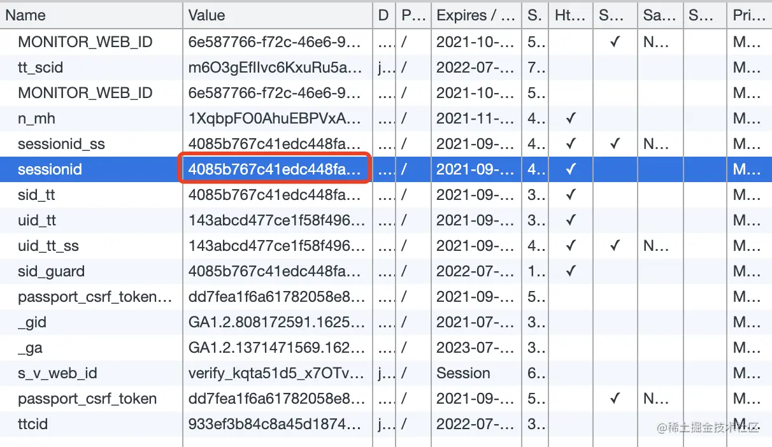Select the sid_guard cookie name
Viewport: 772px width, 447px height.
[51, 271]
